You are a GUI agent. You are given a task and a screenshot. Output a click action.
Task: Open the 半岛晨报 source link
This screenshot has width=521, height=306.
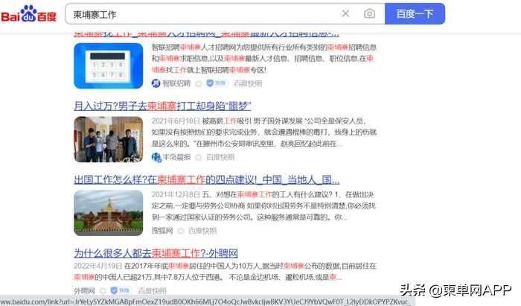[176, 157]
